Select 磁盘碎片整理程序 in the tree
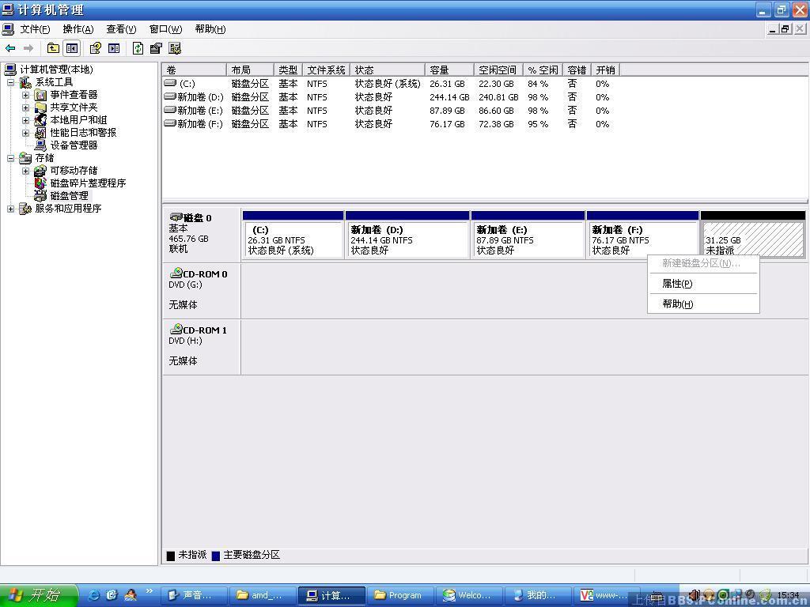 point(88,183)
